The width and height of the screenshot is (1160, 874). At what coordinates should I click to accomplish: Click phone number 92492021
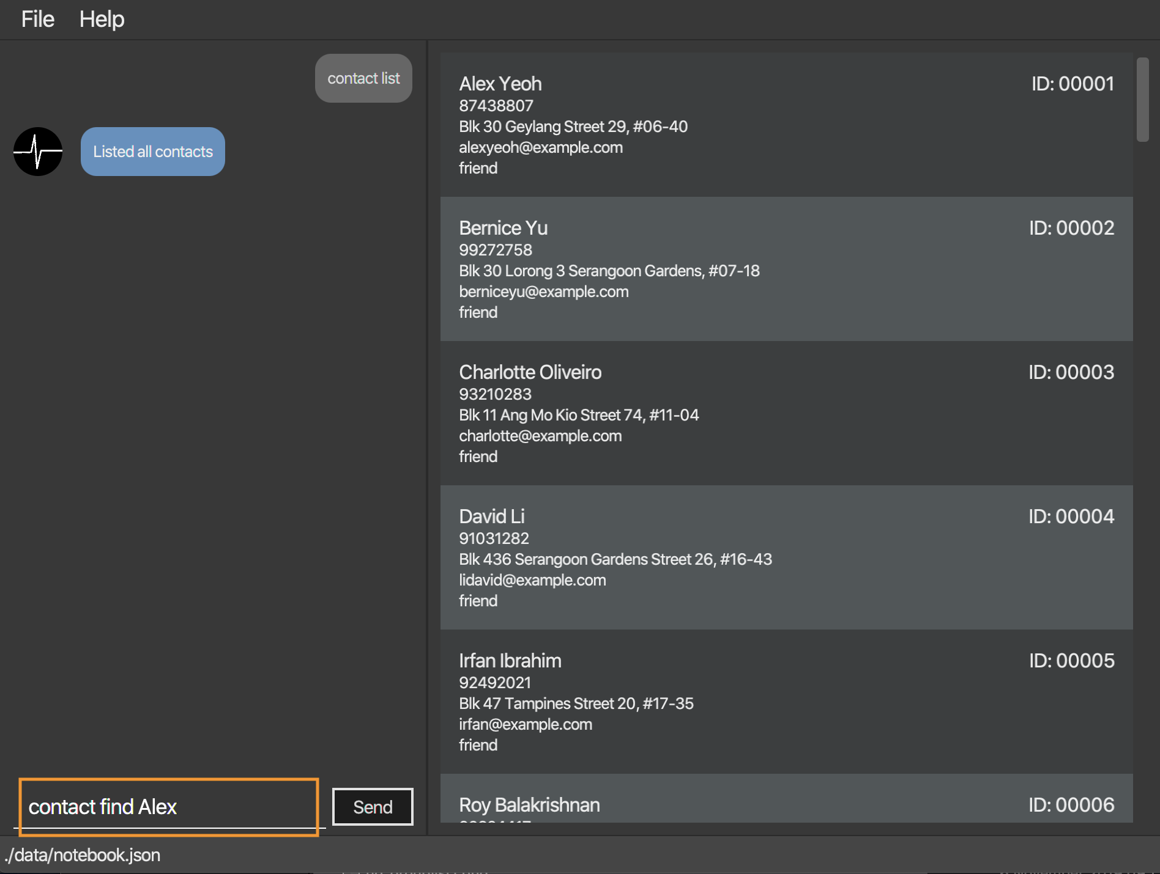(495, 683)
